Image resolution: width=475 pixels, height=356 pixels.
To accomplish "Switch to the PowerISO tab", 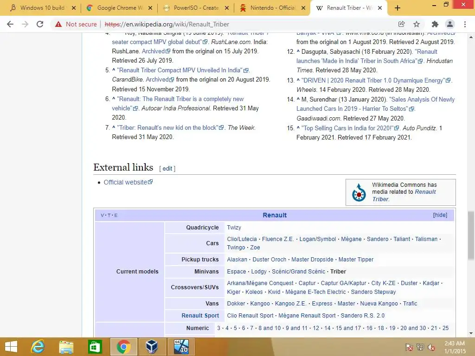I will tap(195, 8).
